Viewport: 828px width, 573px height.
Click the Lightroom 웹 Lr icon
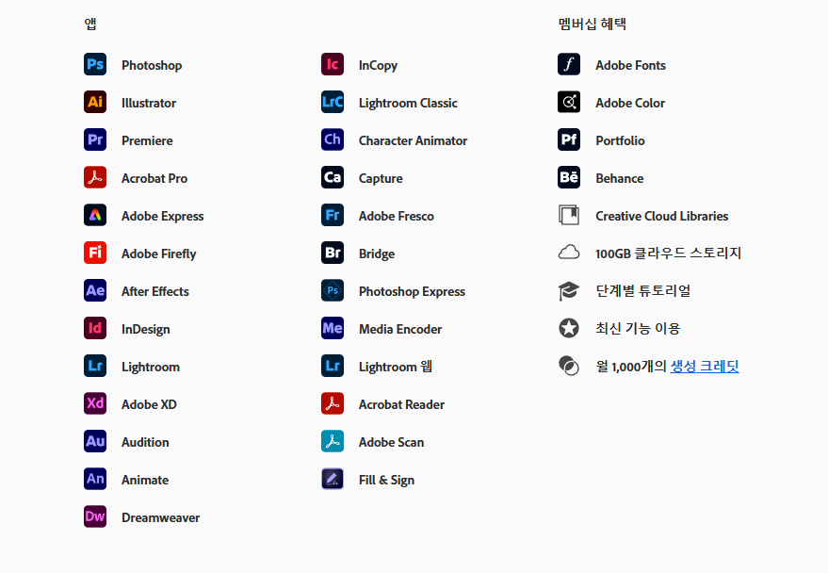click(333, 366)
